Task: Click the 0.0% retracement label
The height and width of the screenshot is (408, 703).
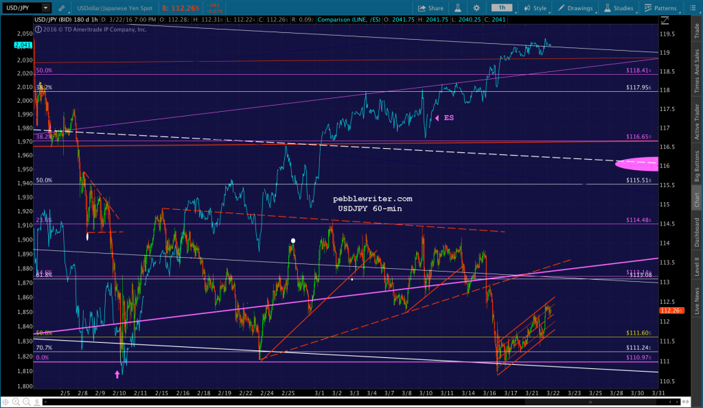Action: coord(42,357)
